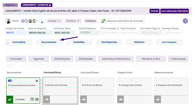194x105 pixels.
Task: Click the Entrega Chaves date field
Action: click(173, 33)
